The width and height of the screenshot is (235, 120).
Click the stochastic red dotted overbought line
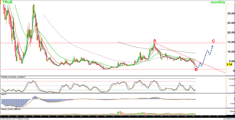coord(88,81)
